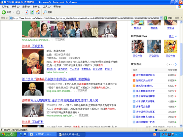Click previous arrow in 搜索热点 panel

point(167,64)
